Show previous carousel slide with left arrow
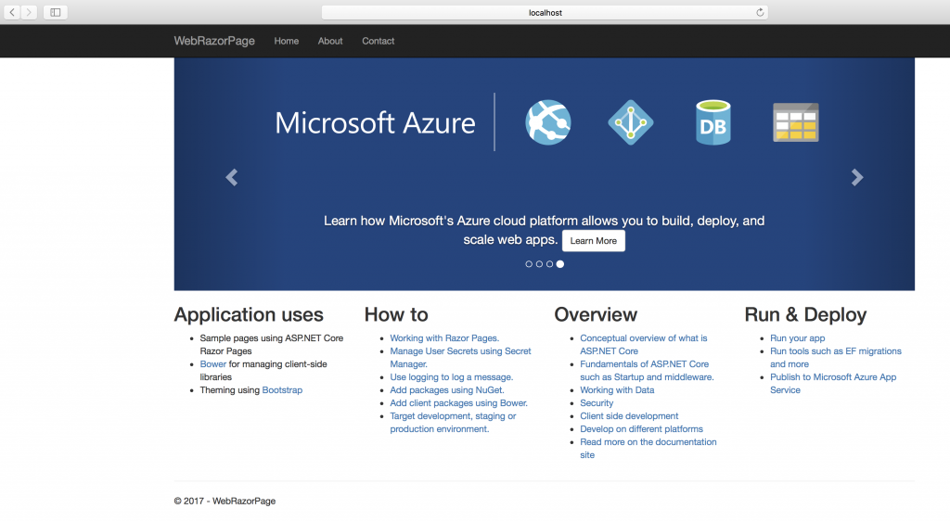950x521 pixels. 231,177
